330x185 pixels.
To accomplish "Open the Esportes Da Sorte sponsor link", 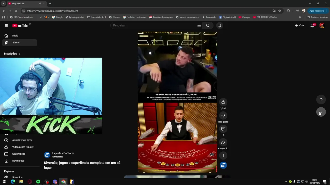I will (x=63, y=153).
